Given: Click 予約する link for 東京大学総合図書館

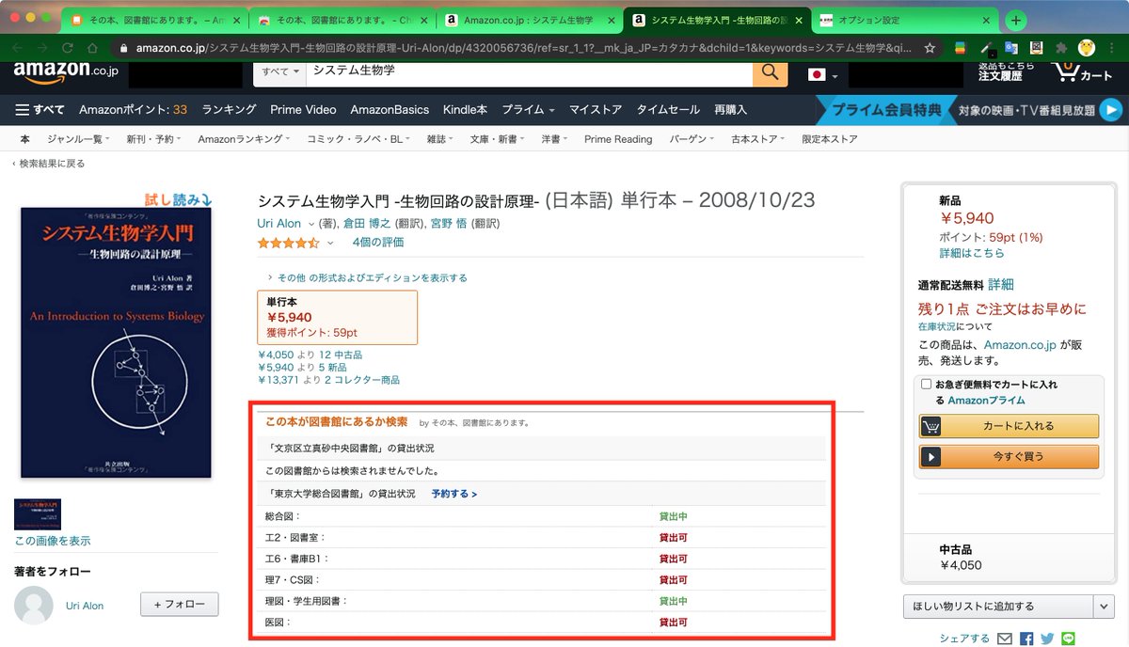Looking at the screenshot, I should click(x=454, y=494).
